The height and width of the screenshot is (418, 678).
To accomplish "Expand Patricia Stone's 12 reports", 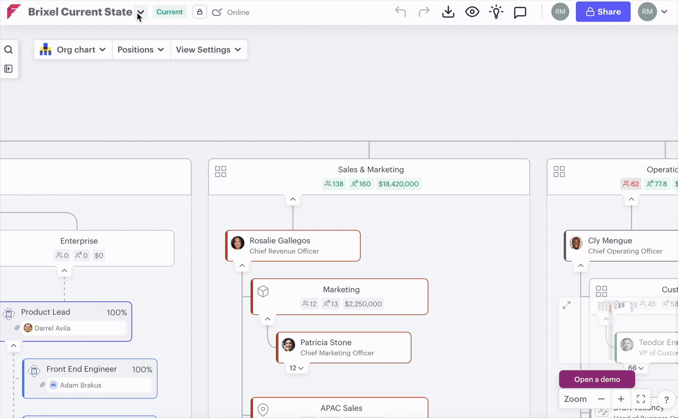I will [x=296, y=368].
